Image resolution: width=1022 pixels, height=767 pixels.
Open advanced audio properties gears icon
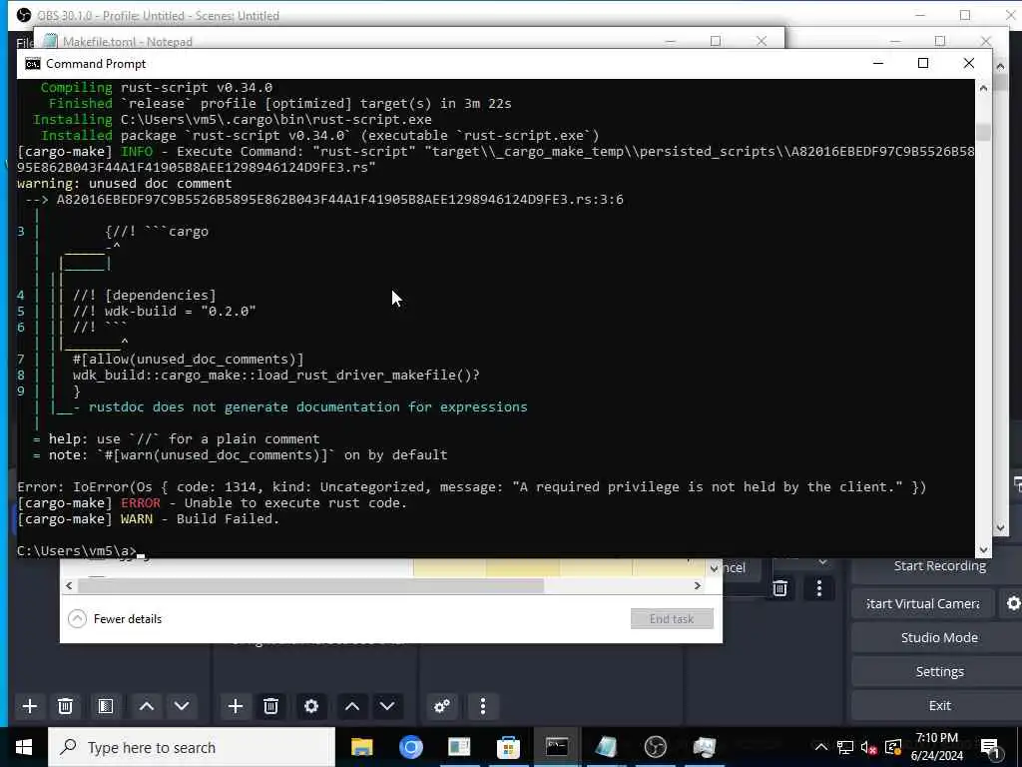coord(442,706)
